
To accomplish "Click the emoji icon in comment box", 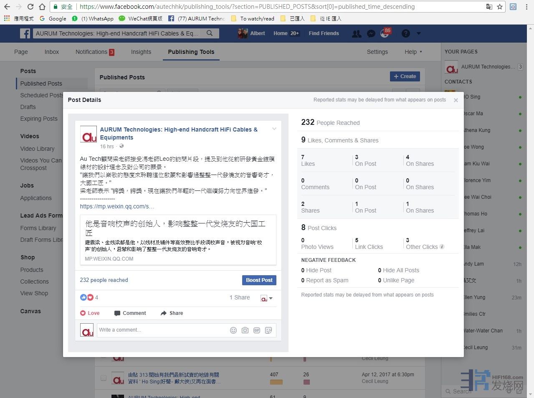I will 233,330.
